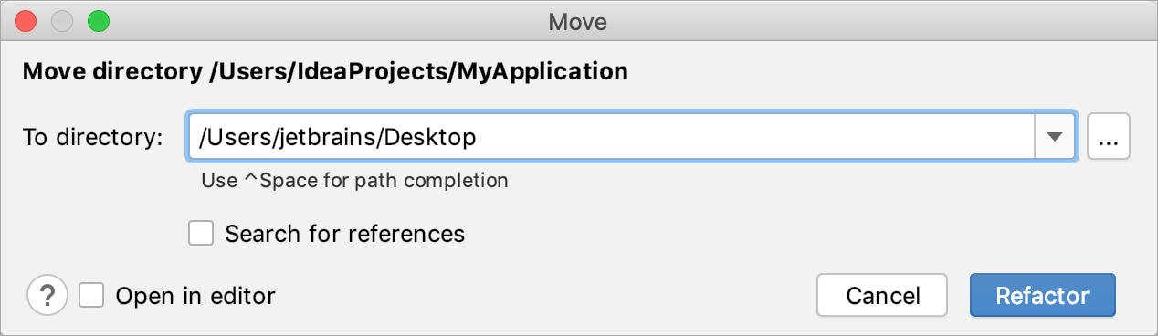The width and height of the screenshot is (1158, 336).
Task: Tick the Open in editor checkbox
Action: point(91,296)
